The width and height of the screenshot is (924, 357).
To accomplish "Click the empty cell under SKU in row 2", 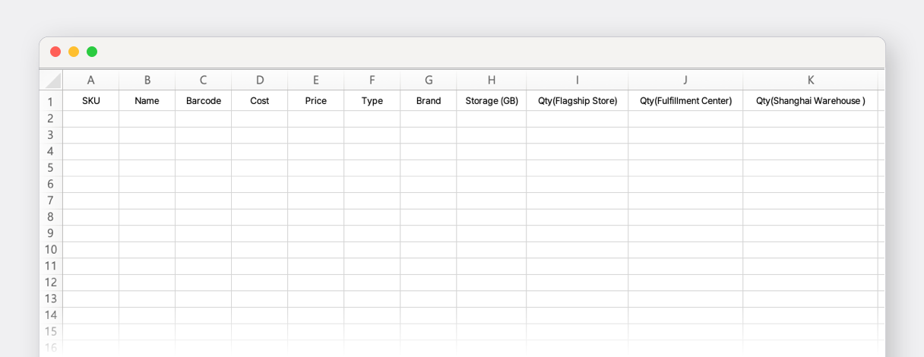I will pyautogui.click(x=91, y=119).
